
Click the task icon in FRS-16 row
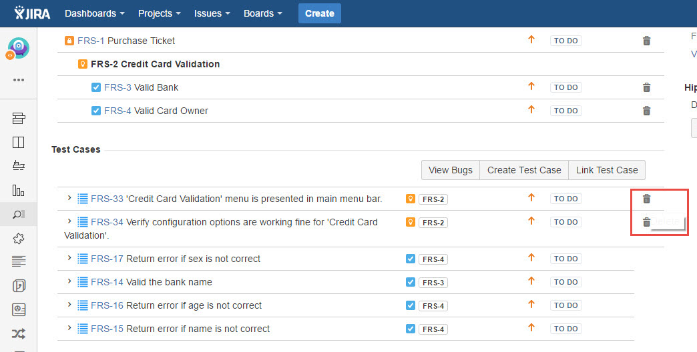pyautogui.click(x=411, y=305)
